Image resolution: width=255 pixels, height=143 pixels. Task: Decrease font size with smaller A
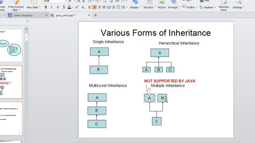click(84, 1)
